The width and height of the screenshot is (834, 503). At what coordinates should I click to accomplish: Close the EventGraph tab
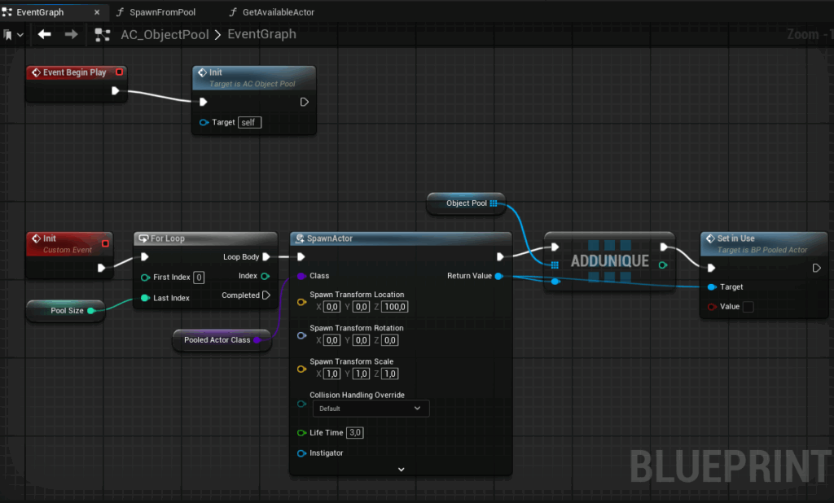(x=97, y=12)
